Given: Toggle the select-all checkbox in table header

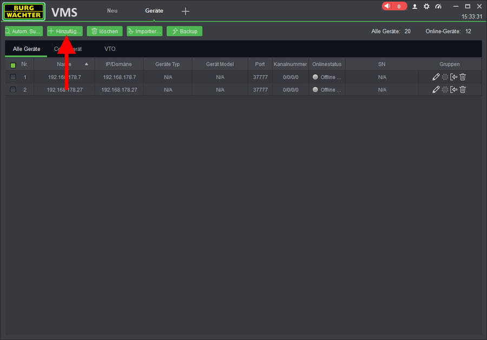Looking at the screenshot, I should point(13,65).
